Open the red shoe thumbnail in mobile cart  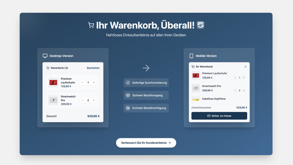point(196,76)
